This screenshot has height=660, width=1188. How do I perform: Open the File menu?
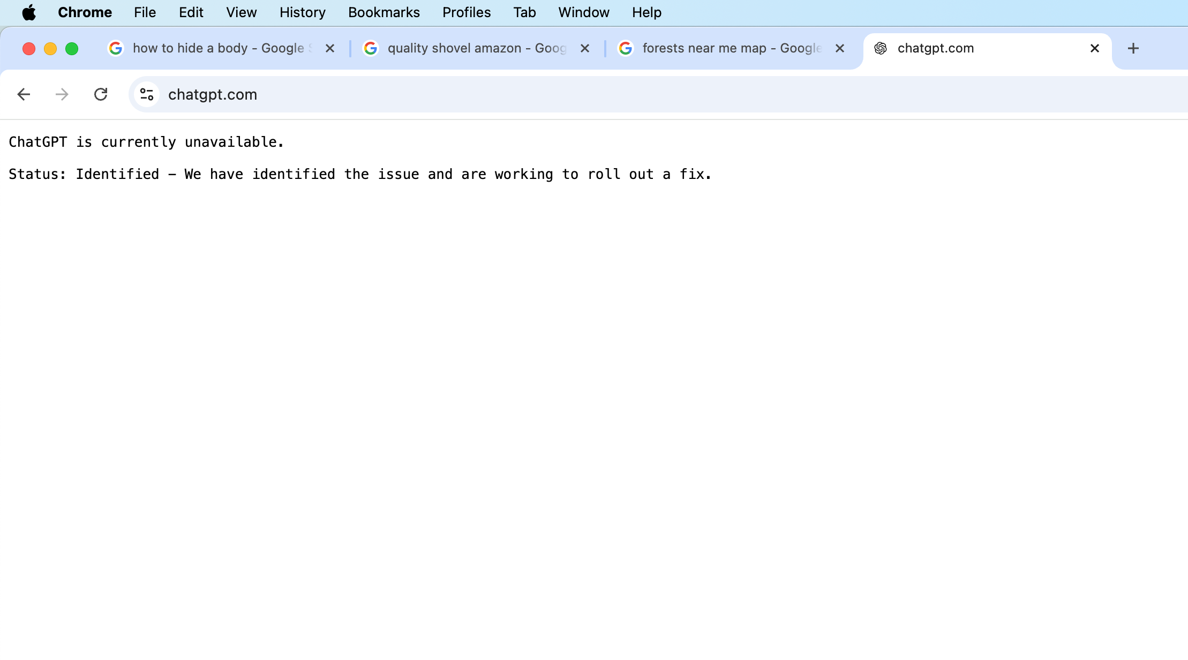(x=145, y=12)
